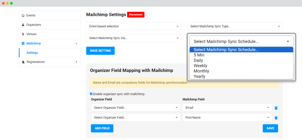
Task: Delete the Email mapping row via trash icon
Action: [276, 108]
